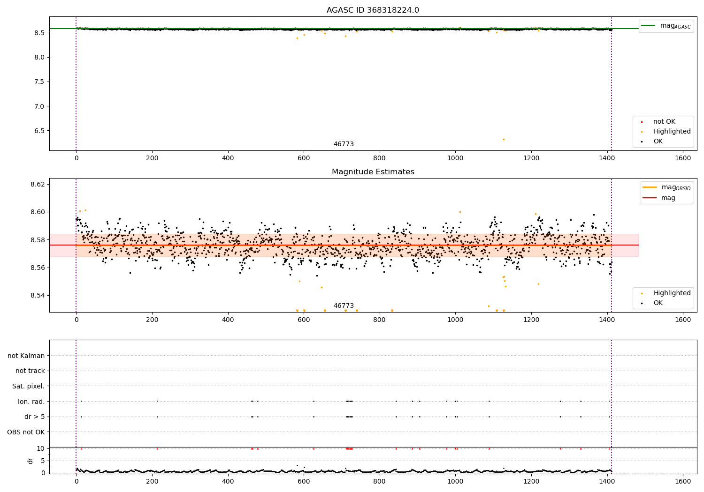This screenshot has width=704, height=492.
Task: Click the 'Sat. pixel.' row label
Action: pos(29,386)
